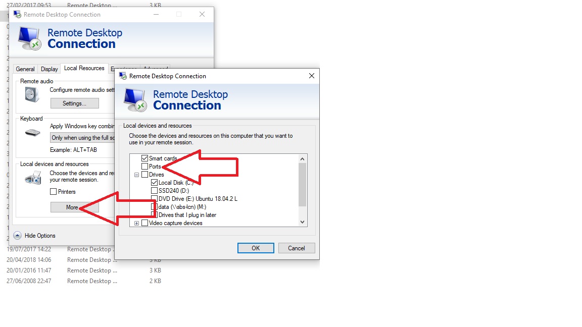Select file row dated 27/06/2008 22:47

(x=84, y=281)
